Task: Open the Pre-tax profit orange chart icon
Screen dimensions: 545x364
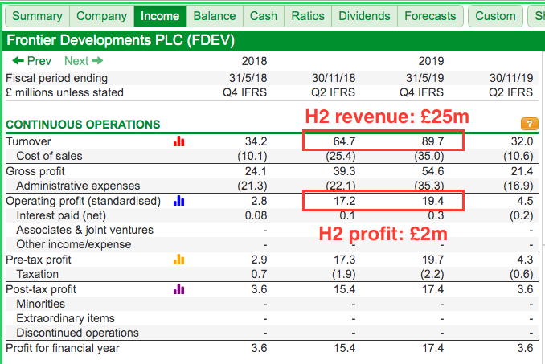Action: [x=178, y=259]
